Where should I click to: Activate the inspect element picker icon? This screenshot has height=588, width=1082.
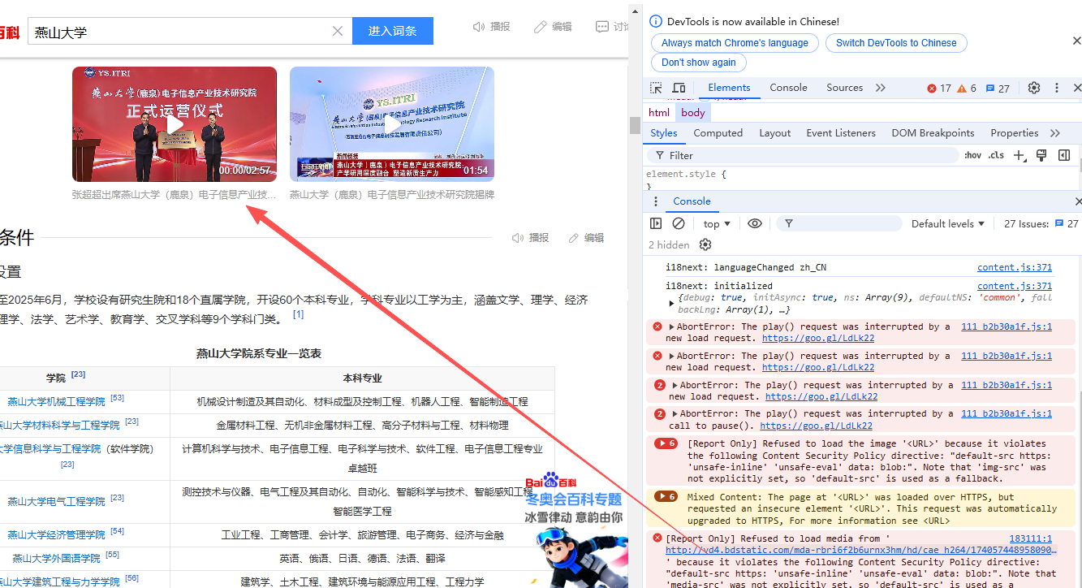click(x=656, y=88)
